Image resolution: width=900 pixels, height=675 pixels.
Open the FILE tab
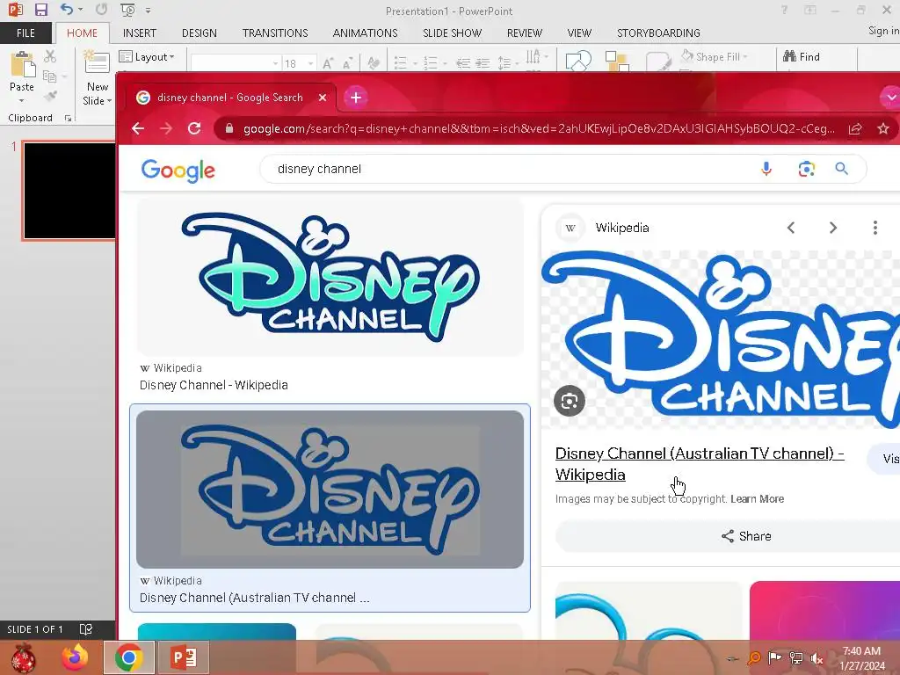click(x=25, y=33)
